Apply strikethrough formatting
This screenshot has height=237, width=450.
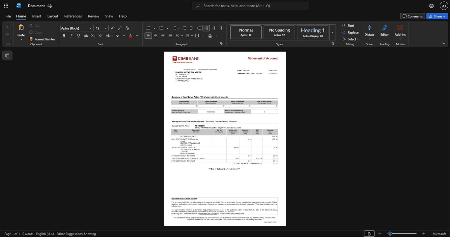(x=85, y=36)
